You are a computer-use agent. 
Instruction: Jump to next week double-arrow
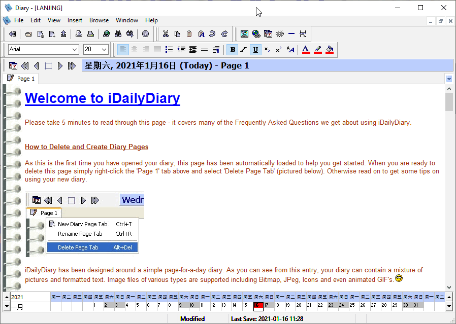[72, 66]
